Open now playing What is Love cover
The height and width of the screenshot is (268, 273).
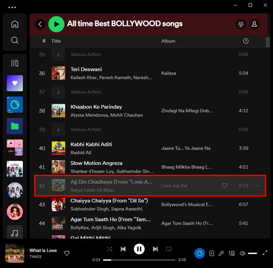[15, 253]
